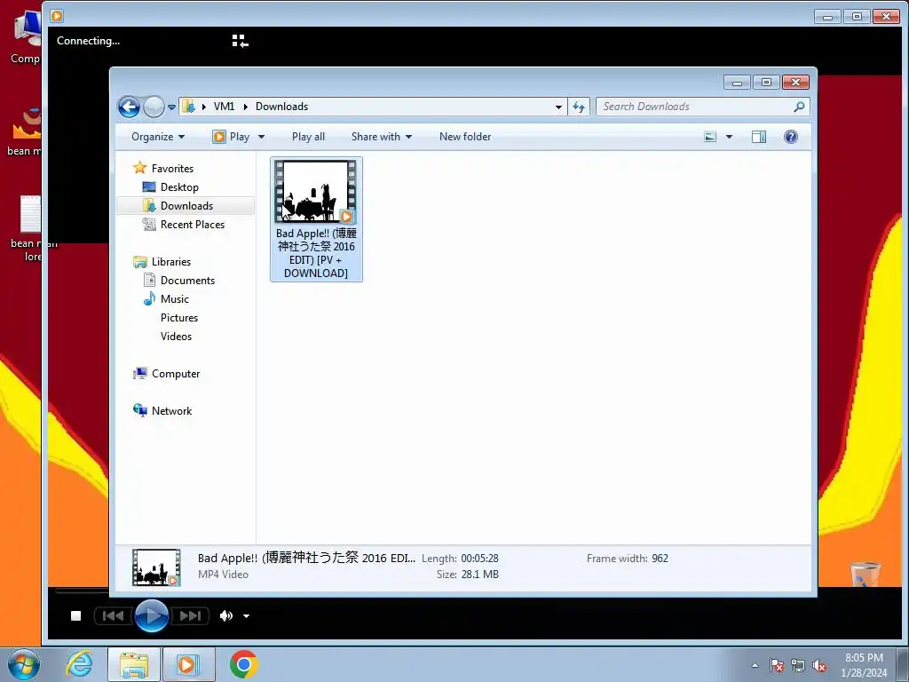This screenshot has width=909, height=682.
Task: Click the Media Player seek bar
Action: [x=81, y=591]
